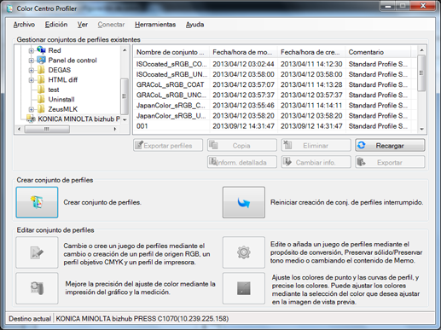Click the Copia button
Viewport: 441px width, 330px height.
coord(242,145)
